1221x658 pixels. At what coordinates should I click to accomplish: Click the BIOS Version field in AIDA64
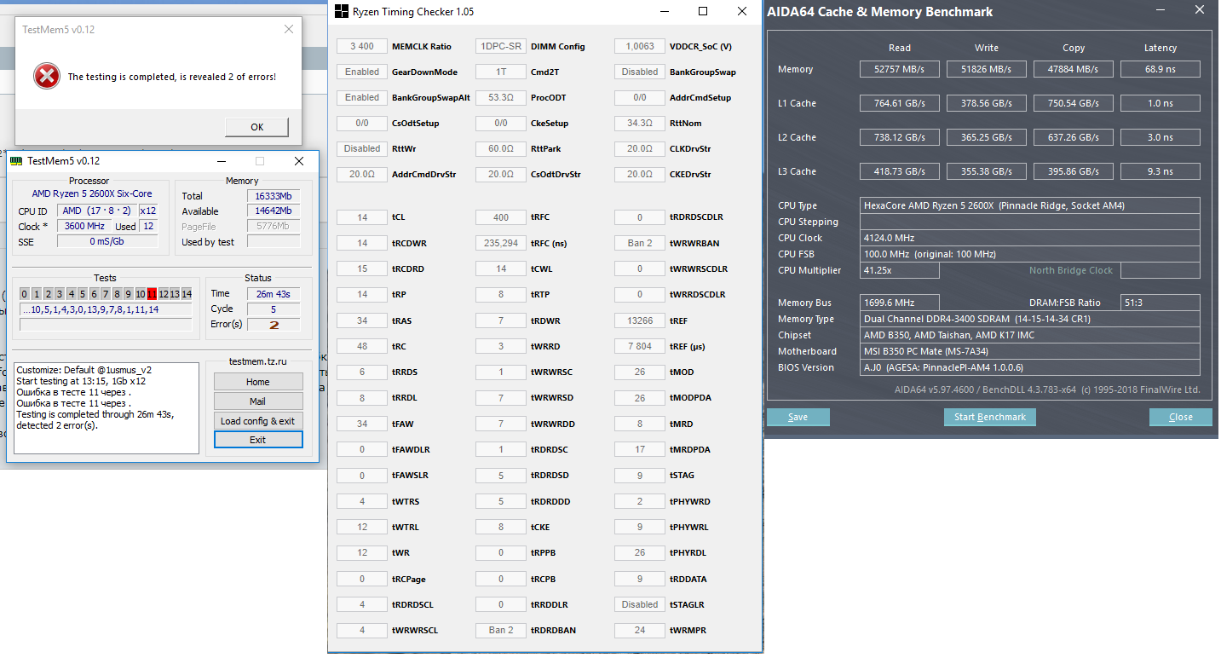[x=1031, y=367]
